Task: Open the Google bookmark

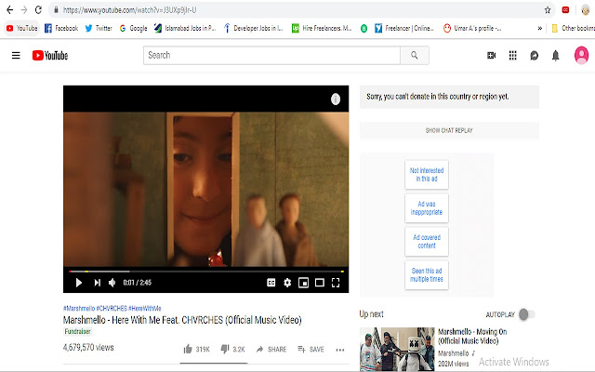Action: pos(133,28)
